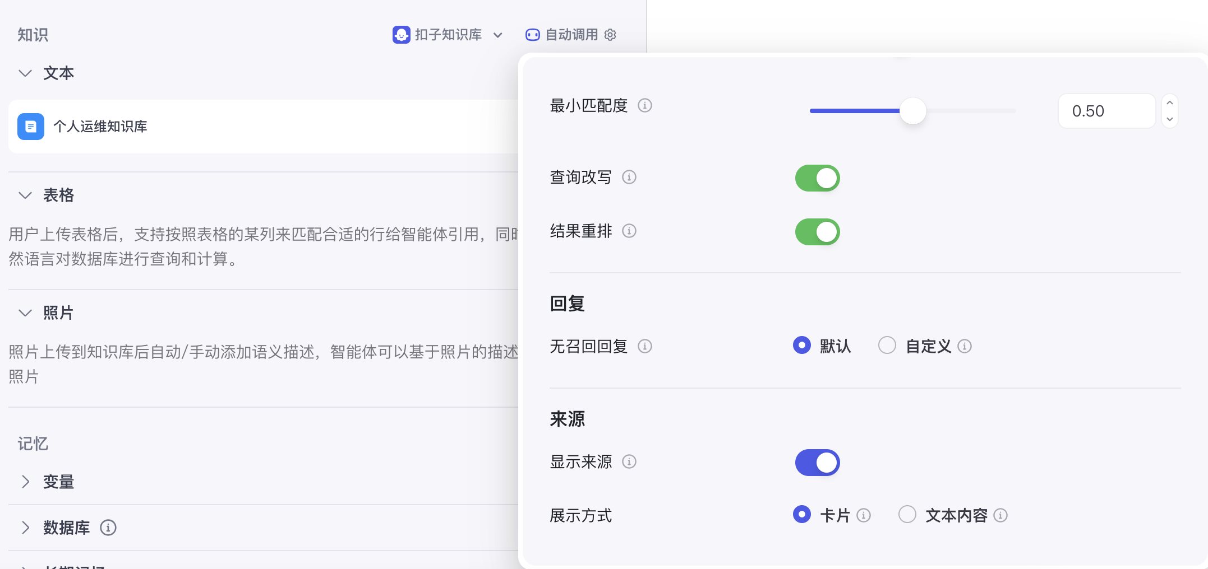Image resolution: width=1208 pixels, height=569 pixels.
Task: Disable the 查询改写 toggle
Action: coord(817,178)
